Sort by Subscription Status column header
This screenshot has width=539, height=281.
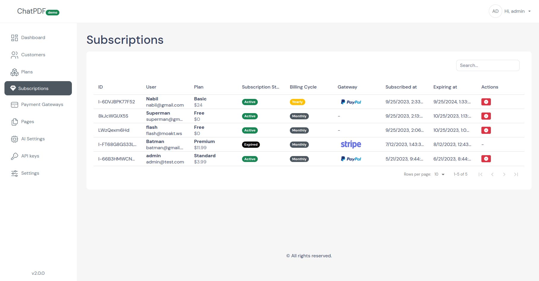260,87
